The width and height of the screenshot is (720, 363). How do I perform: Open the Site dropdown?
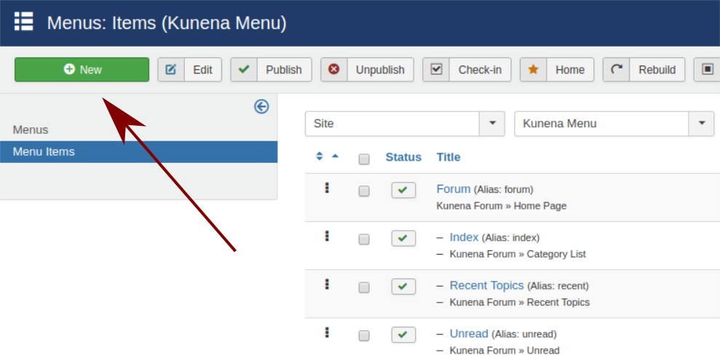(x=405, y=124)
